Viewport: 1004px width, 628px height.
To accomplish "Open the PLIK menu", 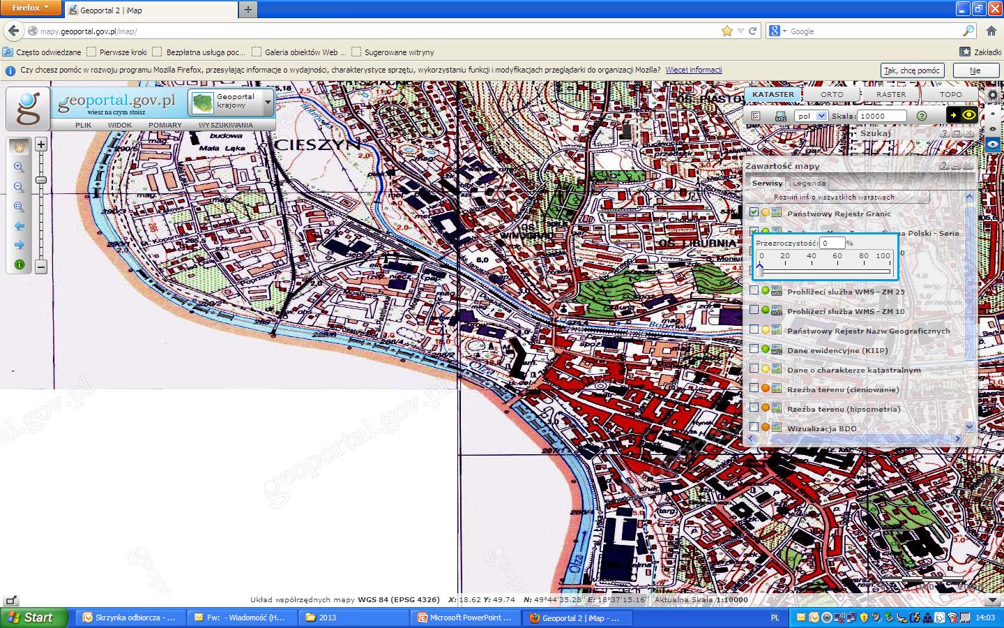I will click(83, 125).
